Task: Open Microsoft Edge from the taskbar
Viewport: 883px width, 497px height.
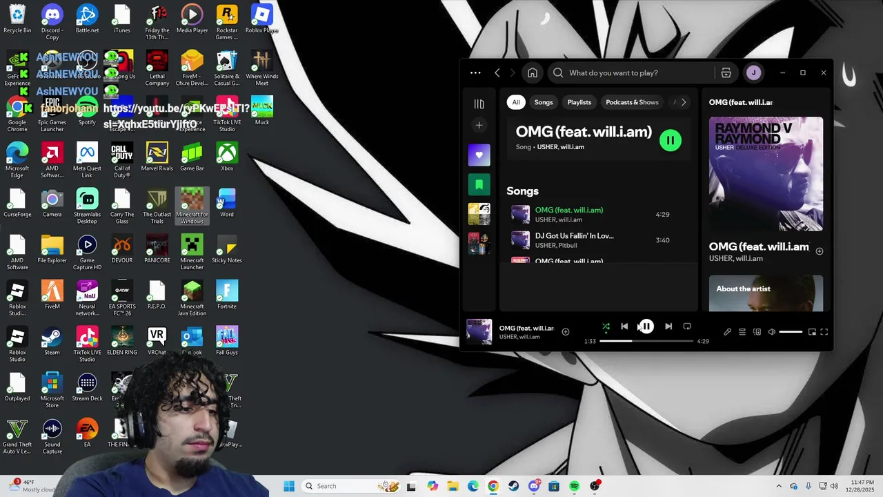Action: (x=473, y=486)
